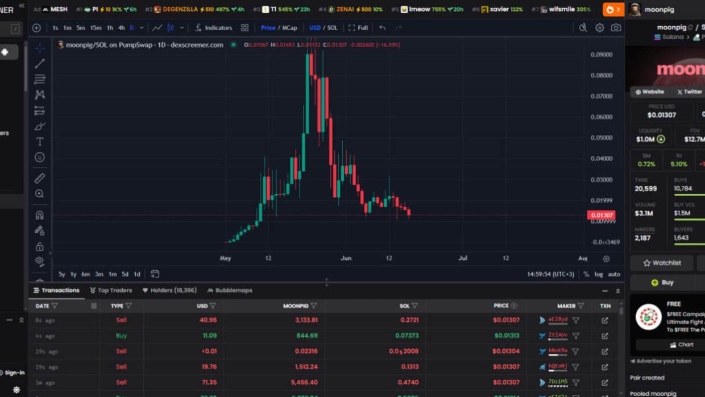
Task: Open the 40.96 sell transaction link
Action: pos(605,320)
